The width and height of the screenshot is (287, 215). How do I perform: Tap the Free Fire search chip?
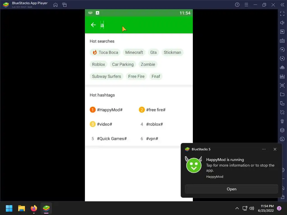(x=136, y=76)
